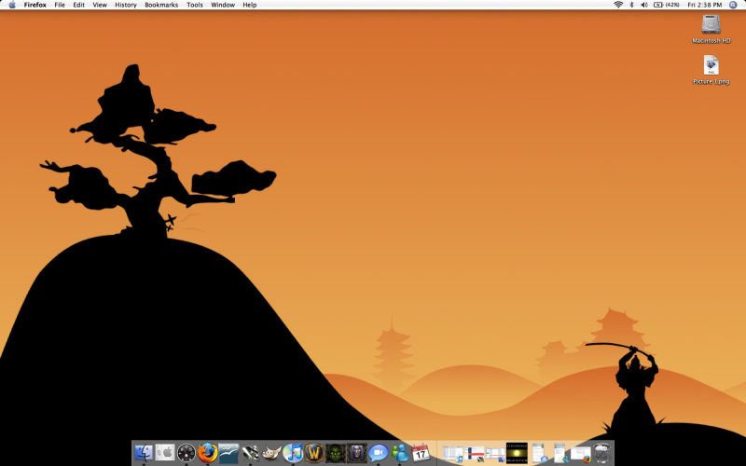Open the Bluetooth status menu
This screenshot has height=466, width=746.
(x=630, y=5)
